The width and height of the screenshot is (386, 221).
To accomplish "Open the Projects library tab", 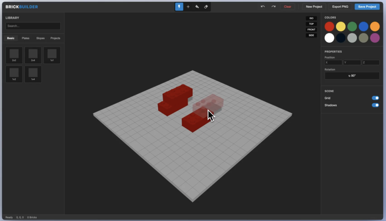I will point(55,38).
